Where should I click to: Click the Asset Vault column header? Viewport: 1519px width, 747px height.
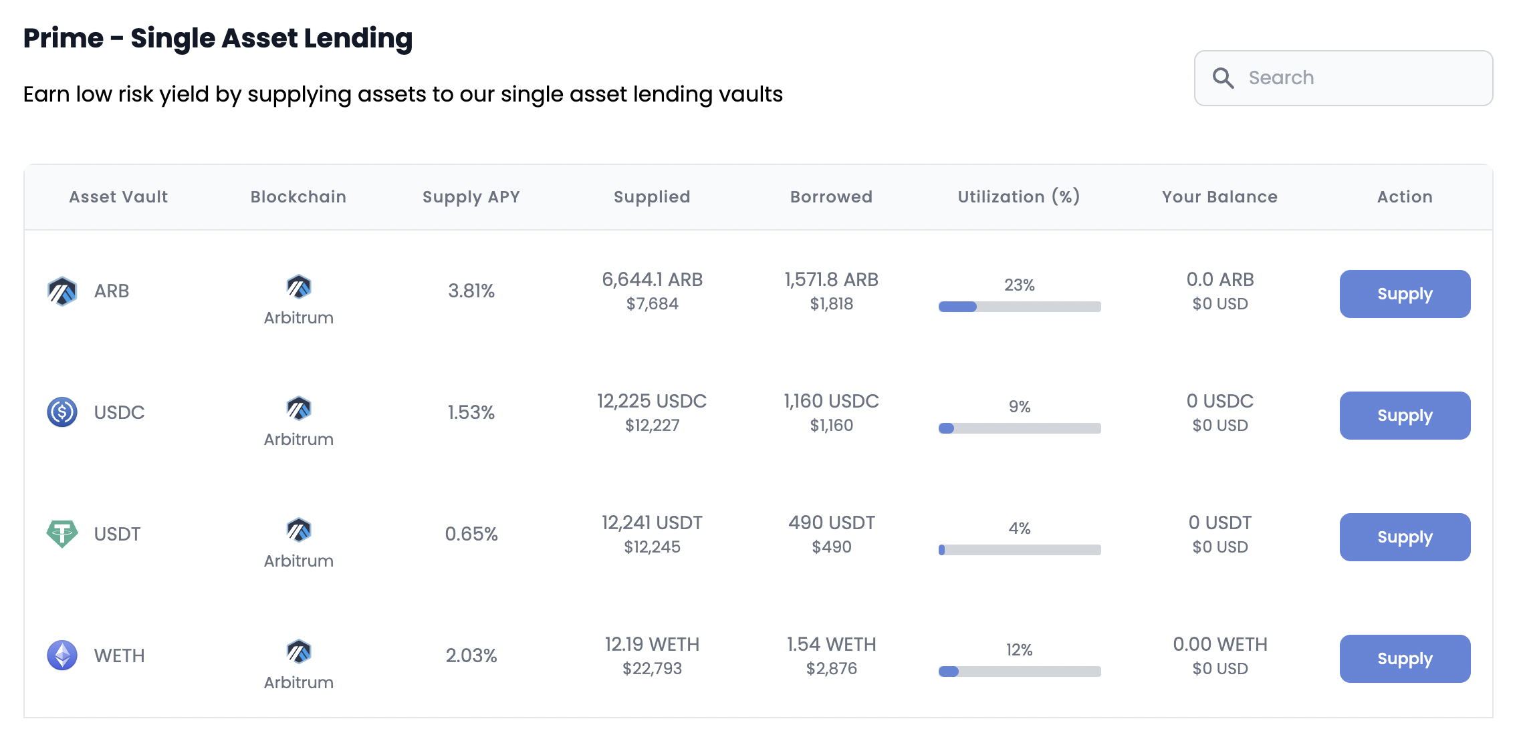click(x=118, y=197)
